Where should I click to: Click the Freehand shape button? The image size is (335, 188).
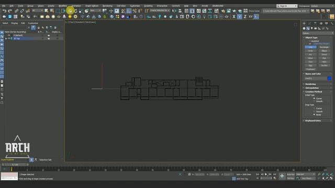[310, 69]
